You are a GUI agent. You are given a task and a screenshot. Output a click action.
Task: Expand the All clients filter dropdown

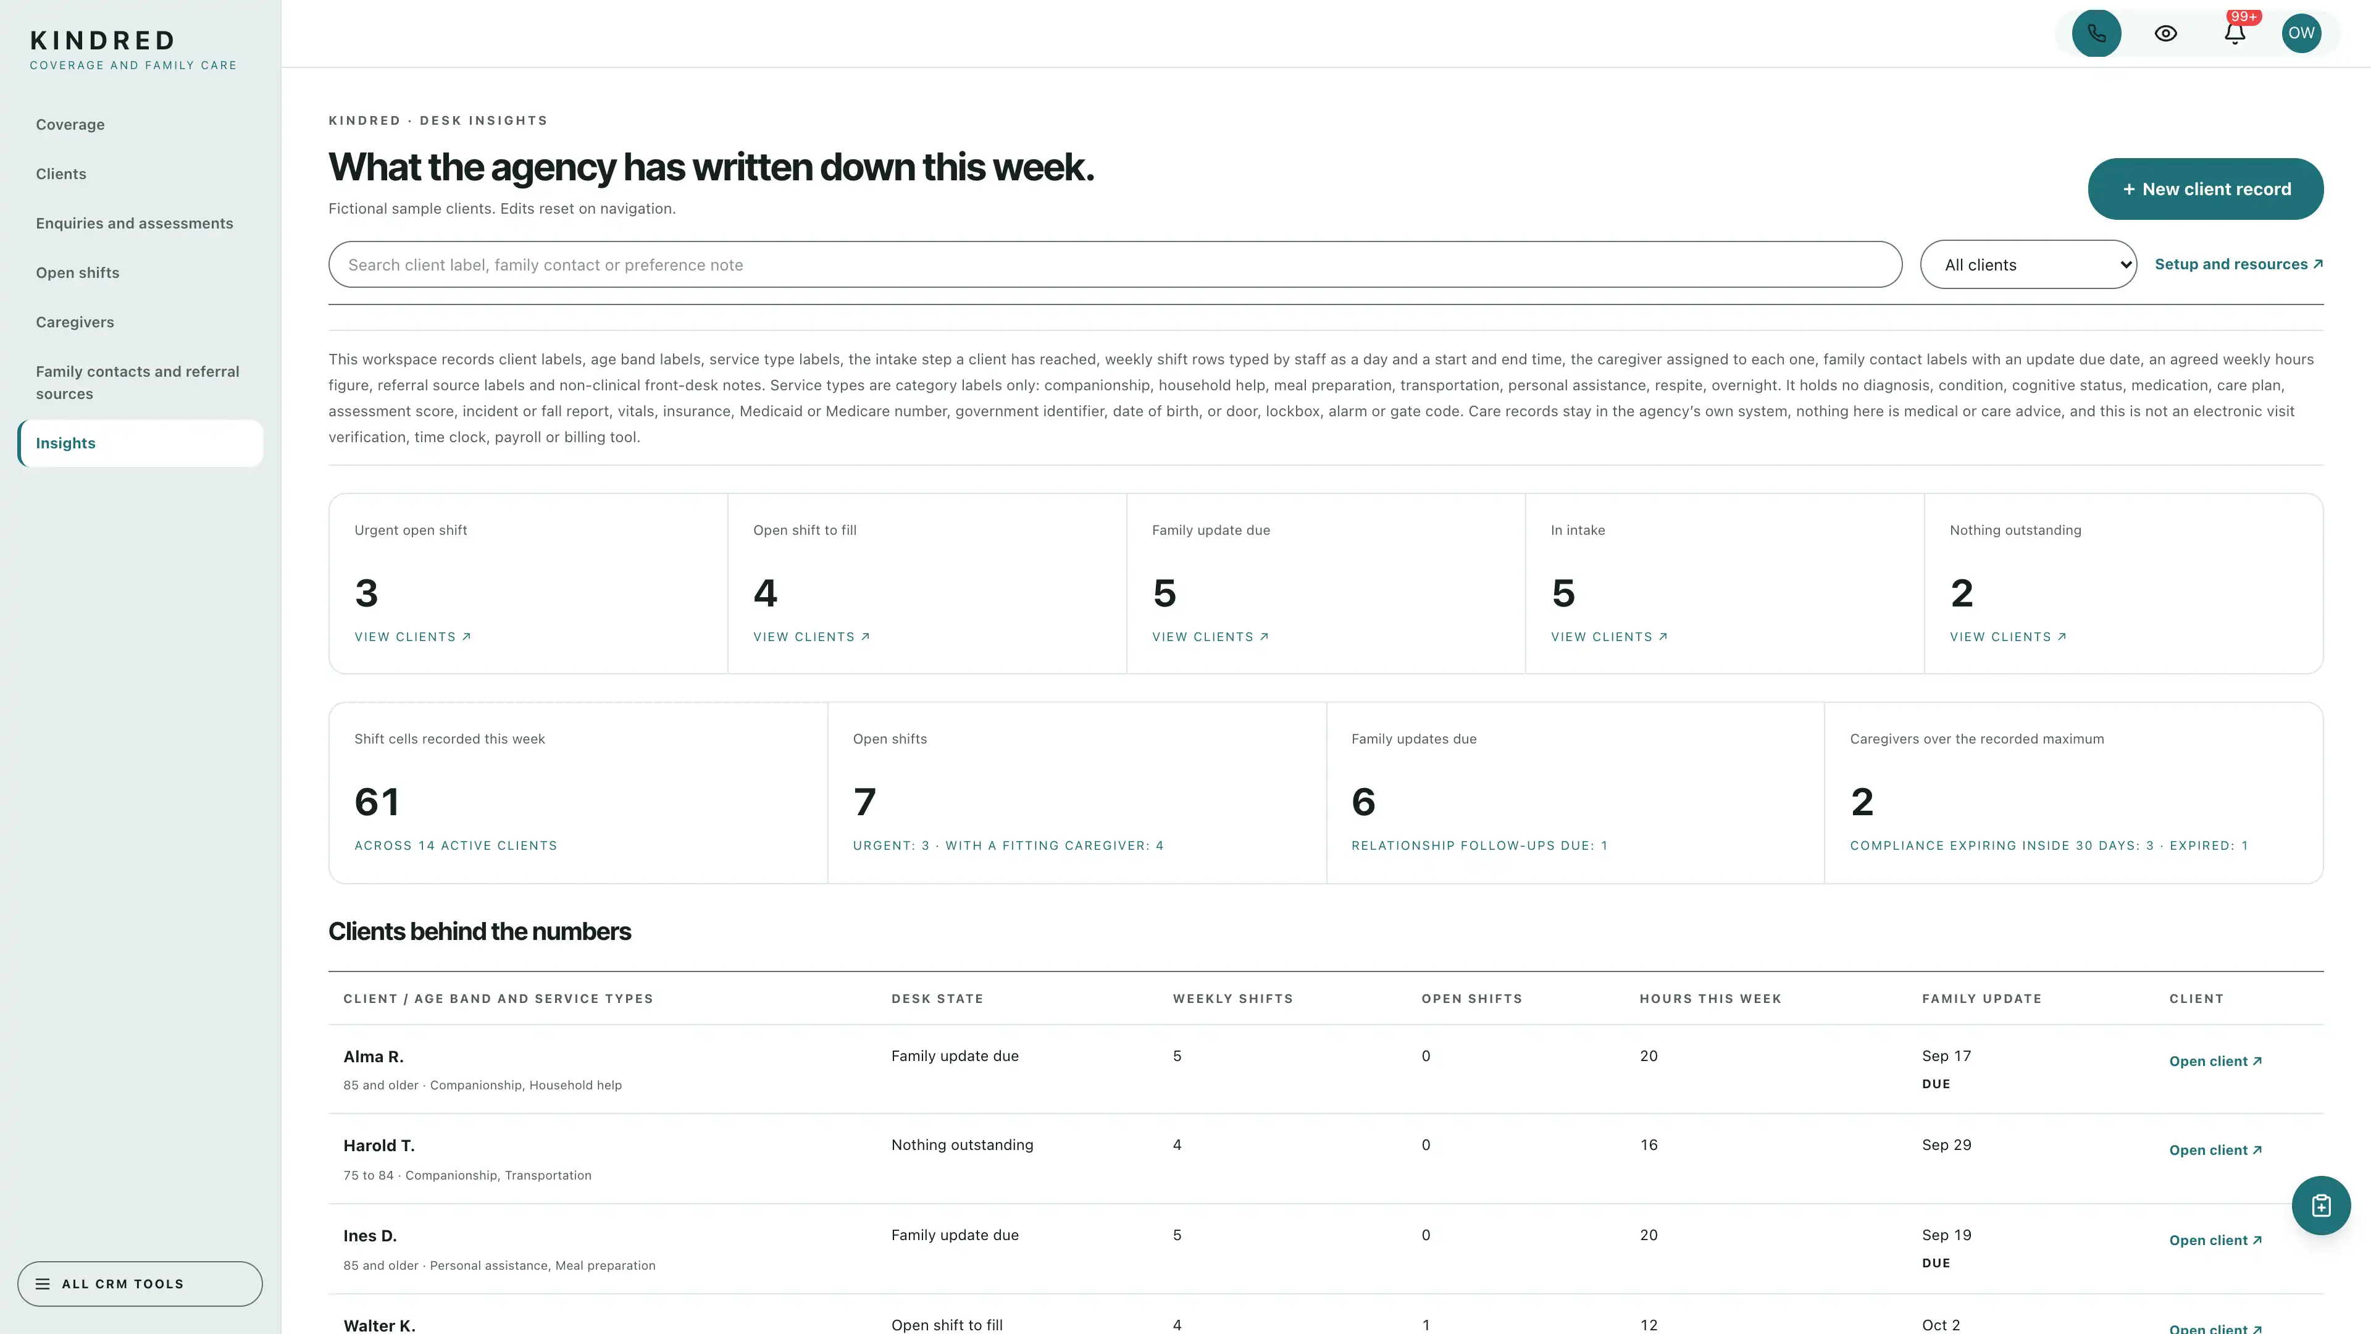point(2028,264)
